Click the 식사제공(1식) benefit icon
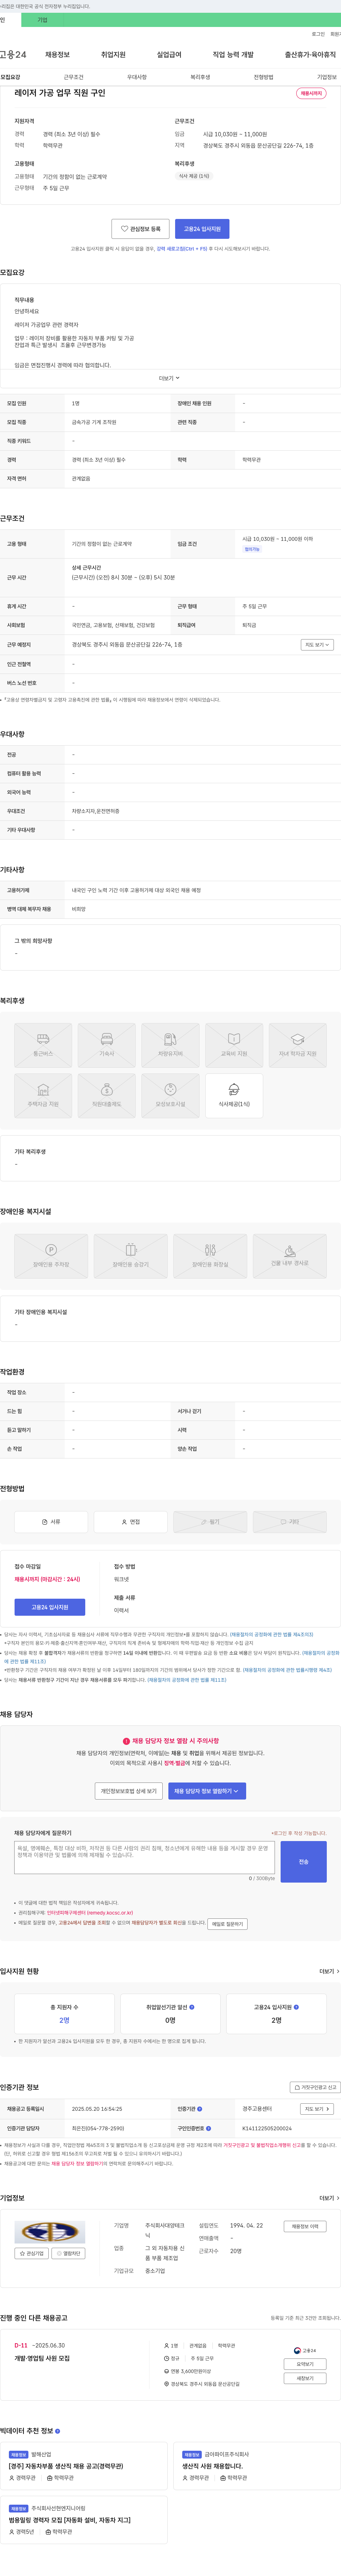 tap(234, 1096)
